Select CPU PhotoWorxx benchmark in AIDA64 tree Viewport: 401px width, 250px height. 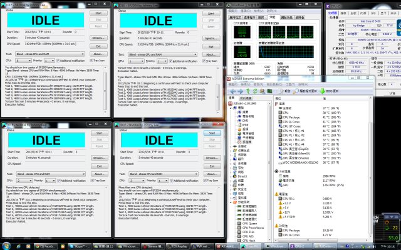251,227
